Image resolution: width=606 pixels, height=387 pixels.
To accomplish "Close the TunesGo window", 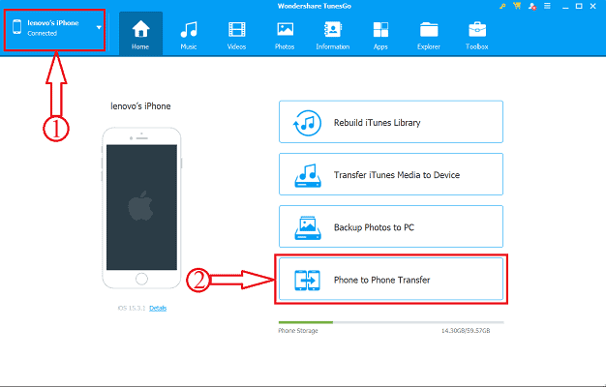I will click(x=593, y=6).
